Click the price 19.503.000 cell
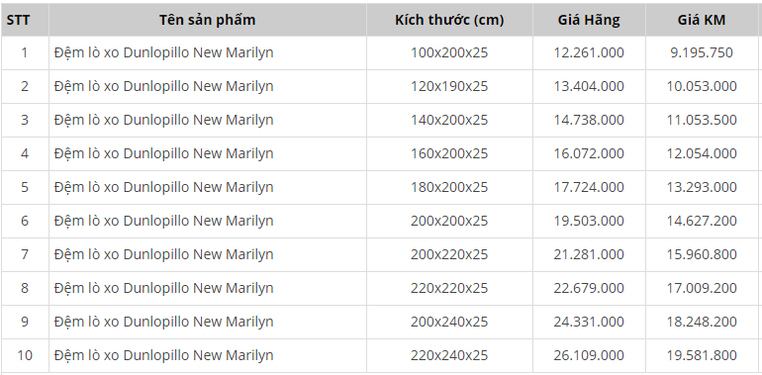This screenshot has height=375, width=762. coord(589,221)
